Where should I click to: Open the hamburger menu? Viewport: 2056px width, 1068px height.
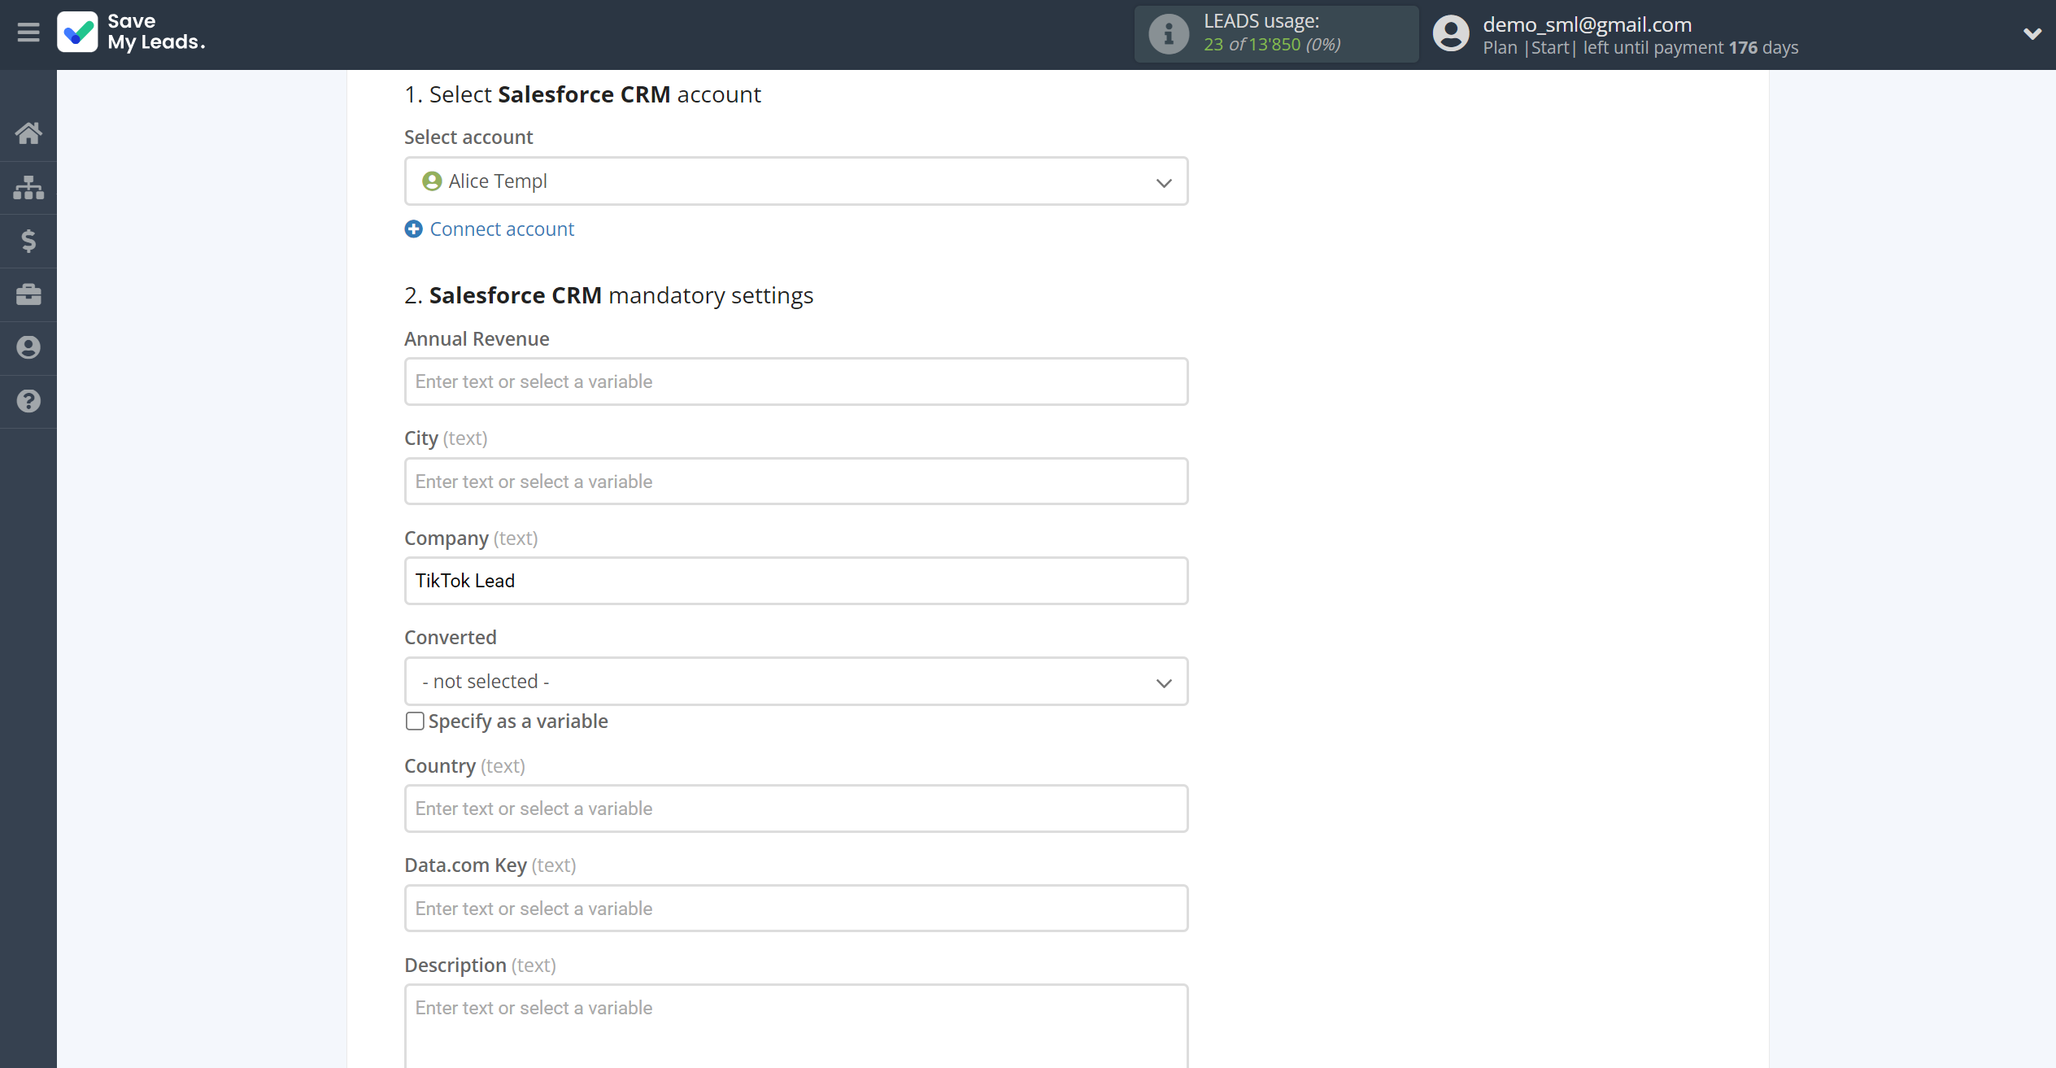coord(28,33)
